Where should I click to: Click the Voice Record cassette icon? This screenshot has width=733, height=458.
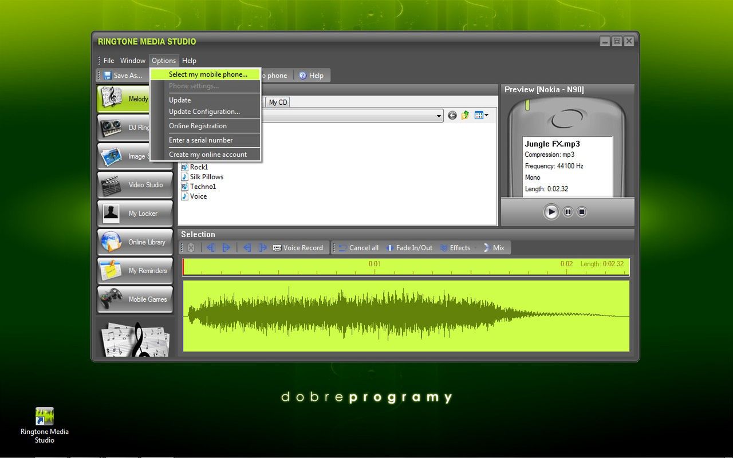coord(277,248)
